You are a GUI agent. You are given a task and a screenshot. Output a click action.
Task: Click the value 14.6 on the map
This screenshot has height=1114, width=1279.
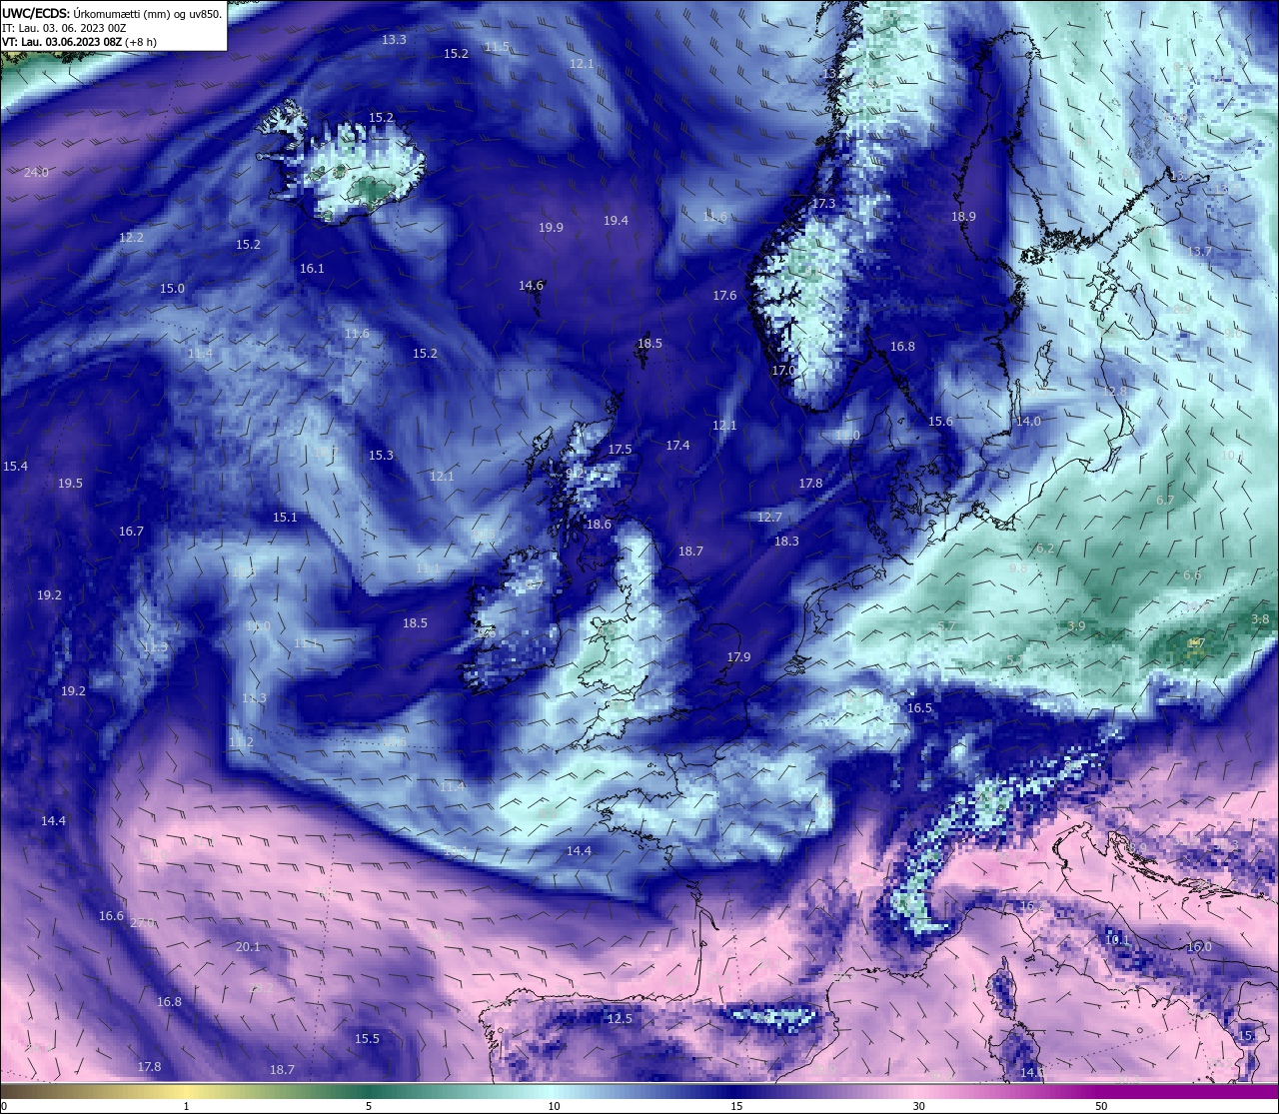pos(531,286)
